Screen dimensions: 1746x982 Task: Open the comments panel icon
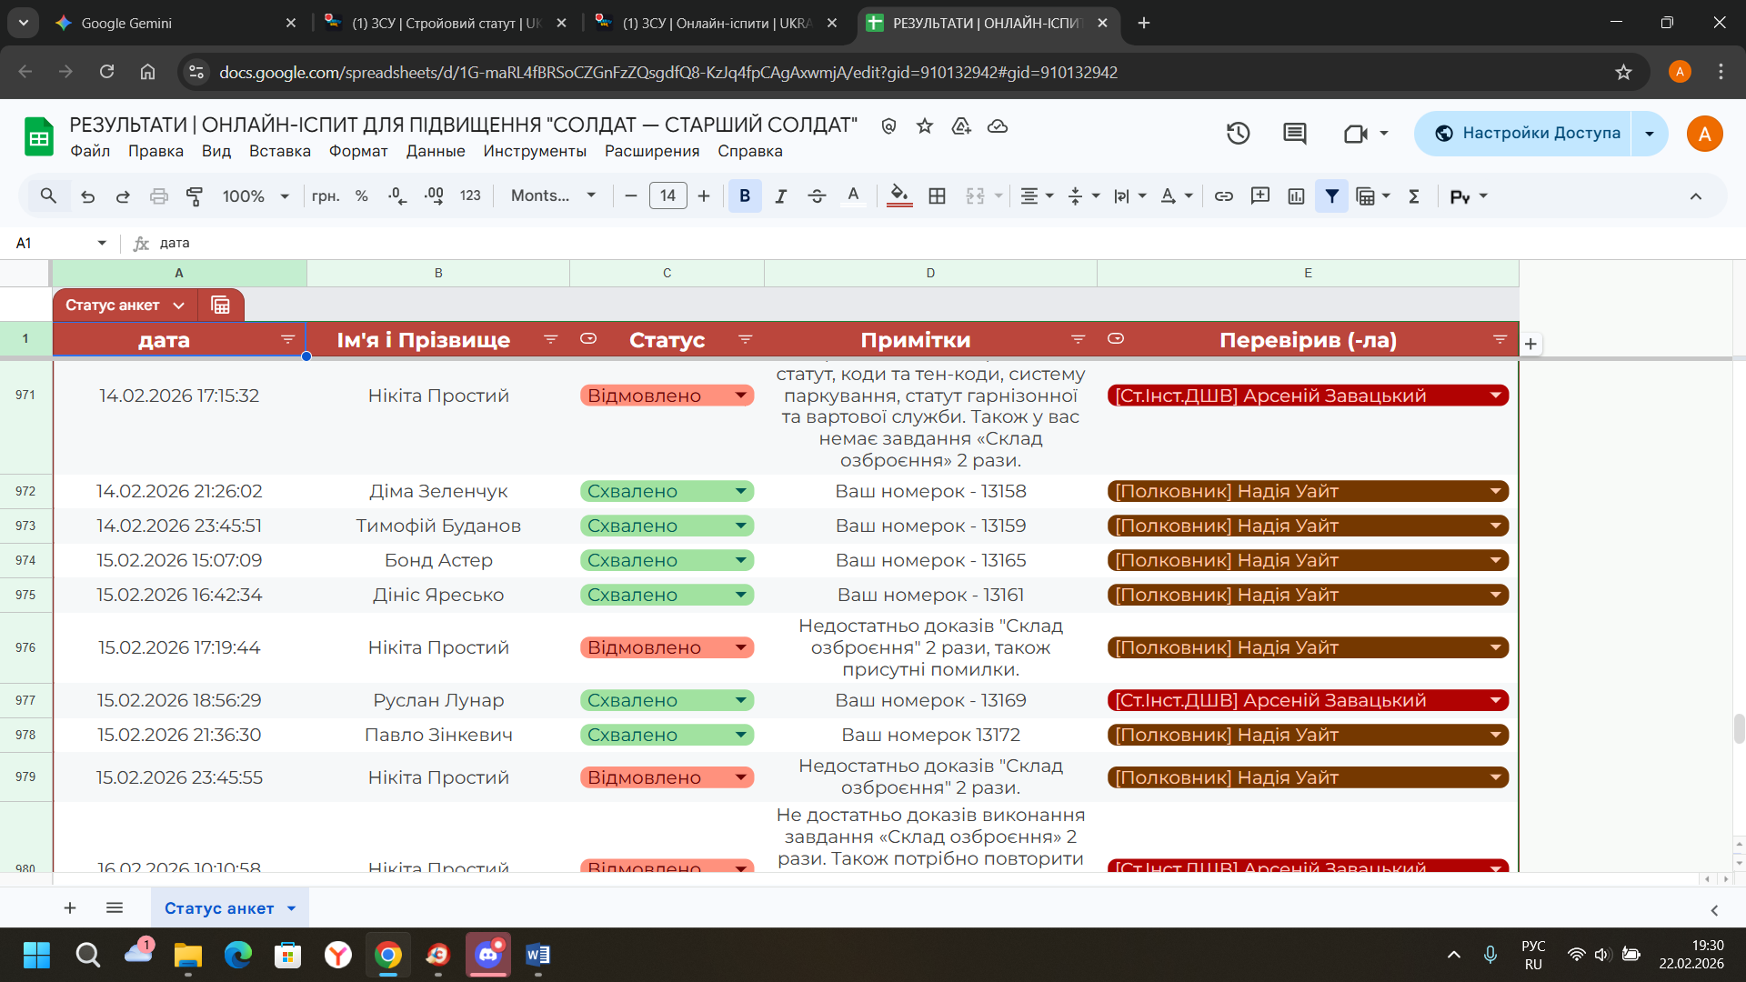point(1294,134)
